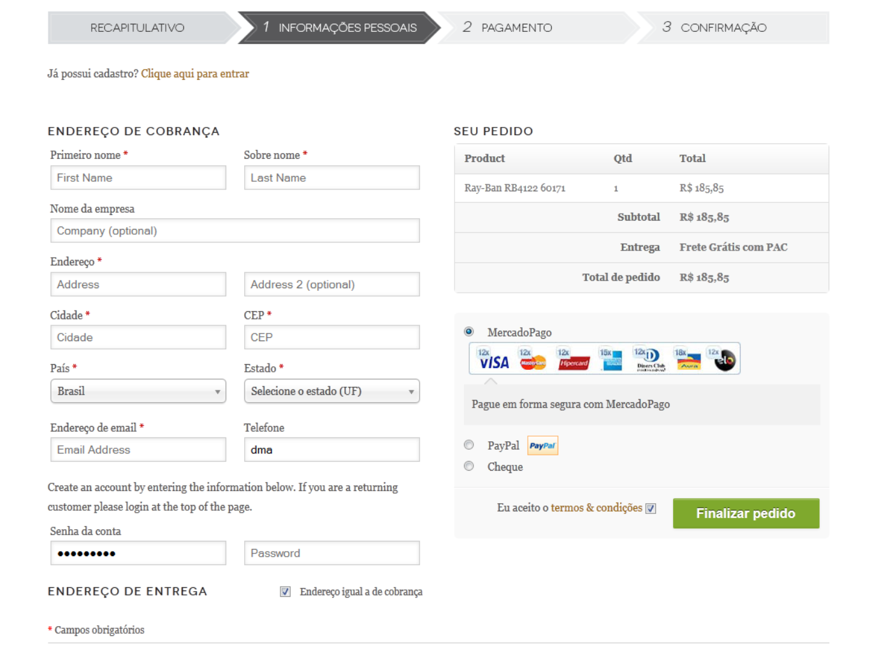This screenshot has height=653, width=870.
Task: Toggle the termos & condições checkbox
Action: (x=651, y=508)
